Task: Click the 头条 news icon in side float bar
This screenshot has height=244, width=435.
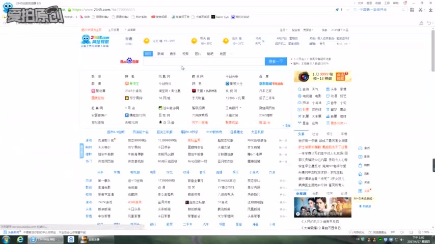Action: tap(360, 191)
